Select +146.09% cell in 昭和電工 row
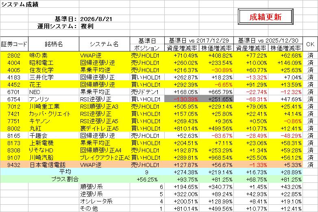The image size is (318, 212). [285, 63]
